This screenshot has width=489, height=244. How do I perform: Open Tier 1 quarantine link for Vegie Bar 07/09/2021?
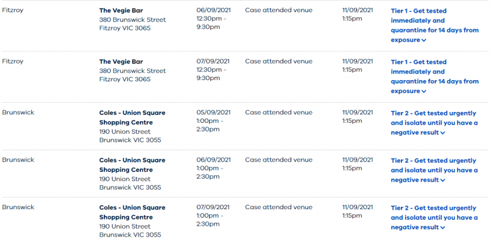click(435, 76)
